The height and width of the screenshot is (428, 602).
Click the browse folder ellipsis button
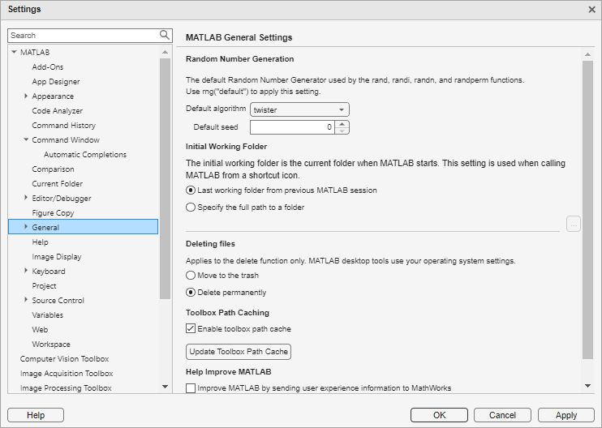[574, 224]
